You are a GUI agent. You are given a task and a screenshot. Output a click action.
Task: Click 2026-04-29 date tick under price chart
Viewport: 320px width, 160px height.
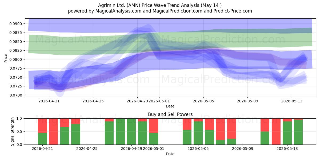[137, 101]
